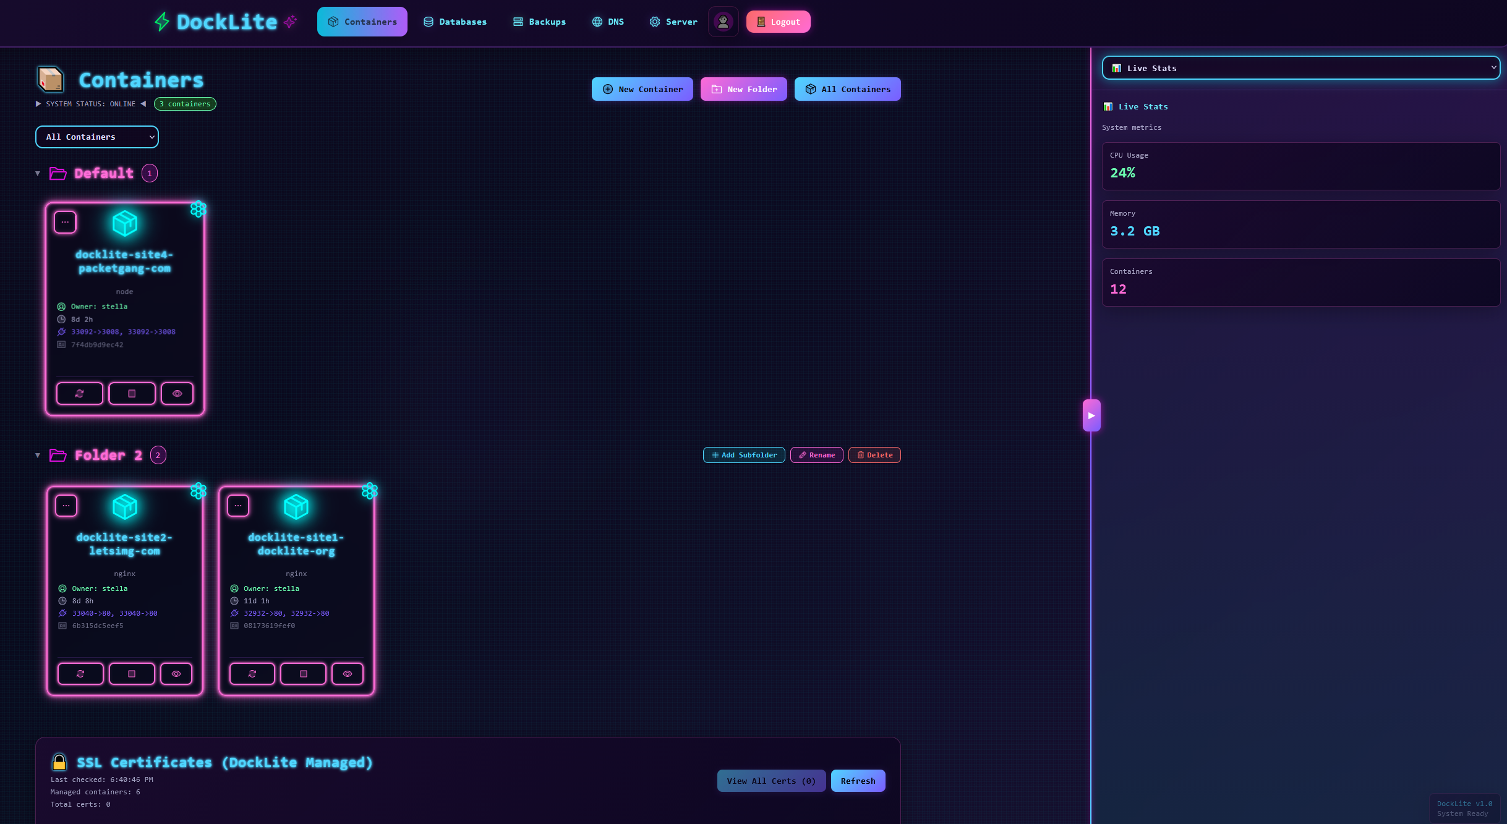
Task: Open more options on docklite-site2-letsimg-com card
Action: click(x=66, y=506)
